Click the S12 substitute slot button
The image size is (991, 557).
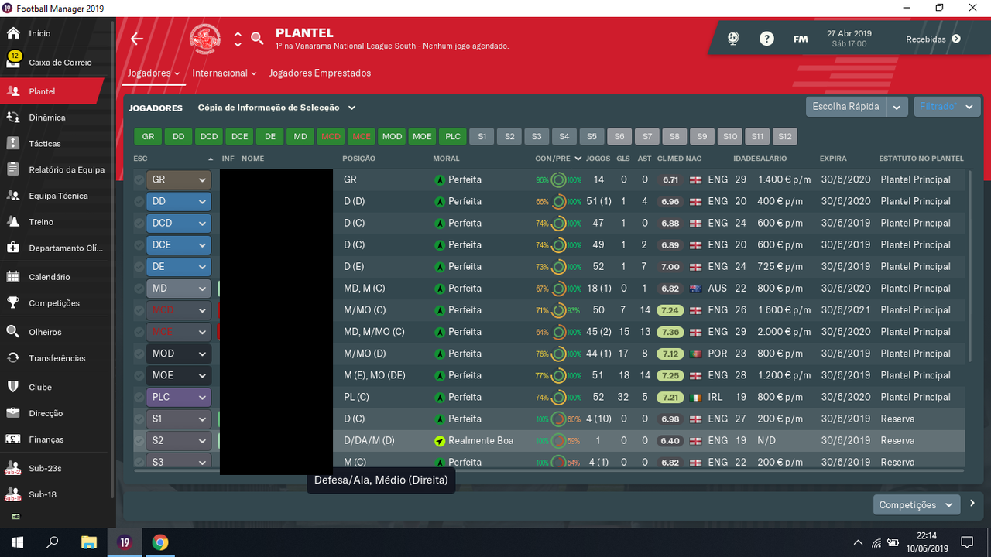pos(785,137)
